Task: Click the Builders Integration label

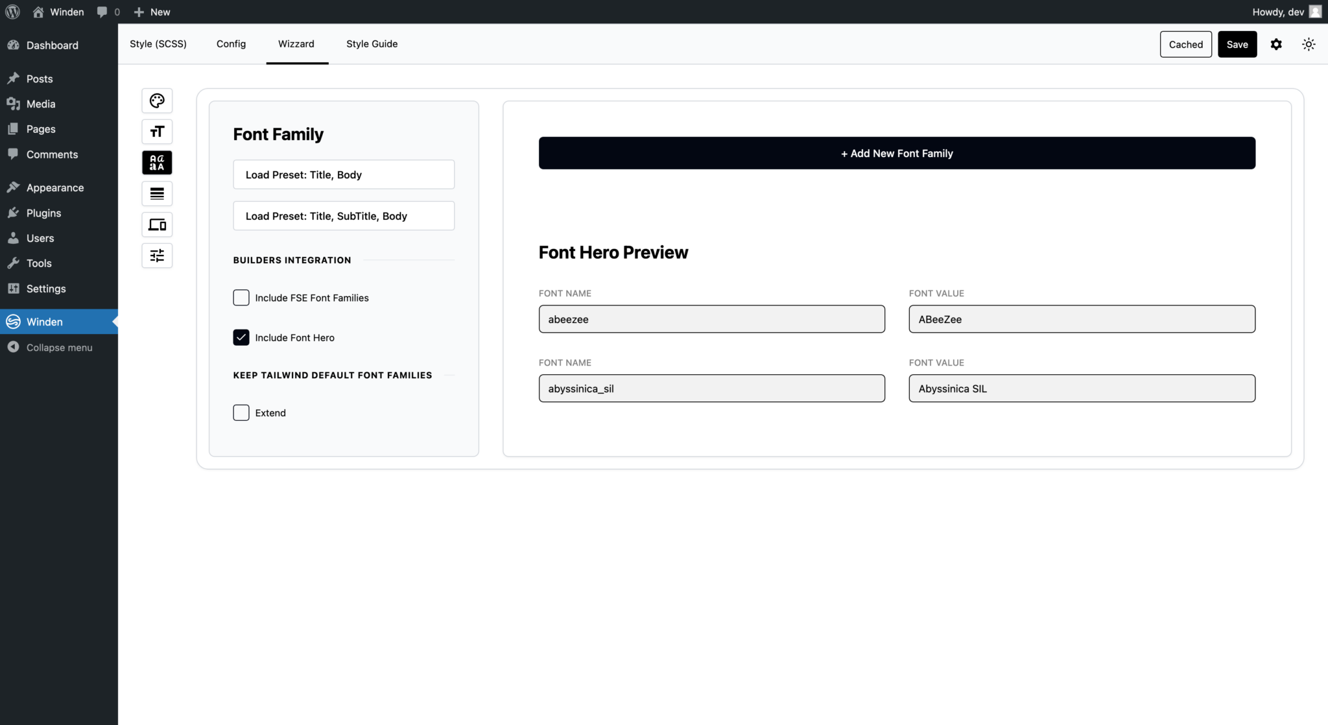Action: [292, 260]
